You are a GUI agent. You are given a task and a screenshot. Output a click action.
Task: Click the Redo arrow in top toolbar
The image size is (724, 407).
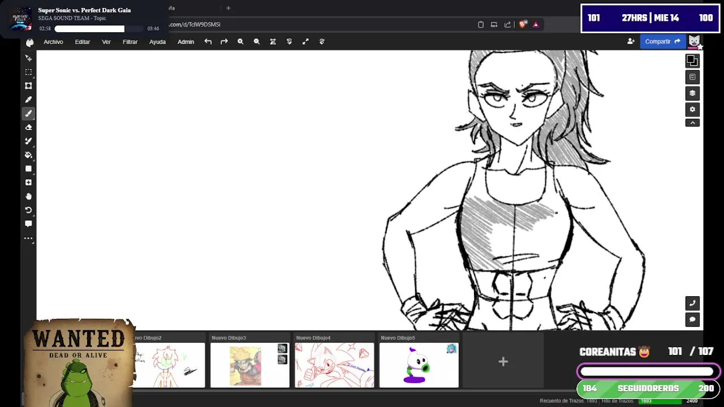224,41
